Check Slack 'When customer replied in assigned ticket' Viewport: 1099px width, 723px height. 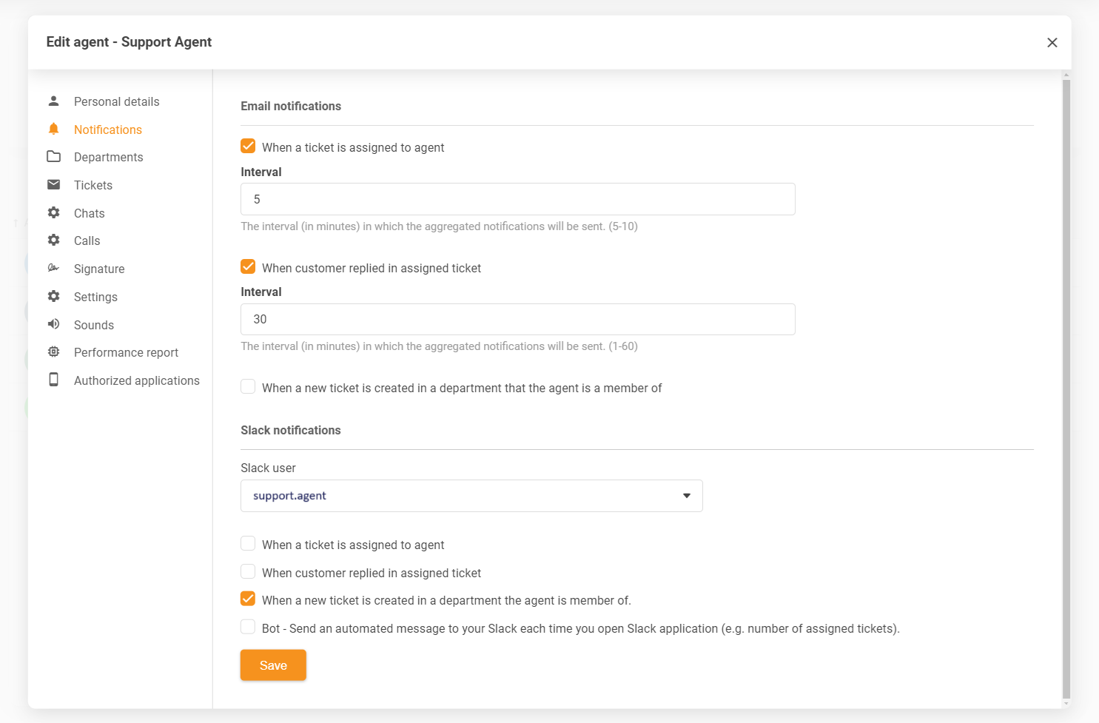248,572
